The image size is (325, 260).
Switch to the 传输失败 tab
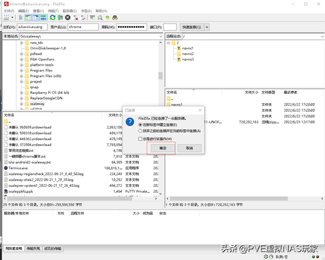point(33,248)
